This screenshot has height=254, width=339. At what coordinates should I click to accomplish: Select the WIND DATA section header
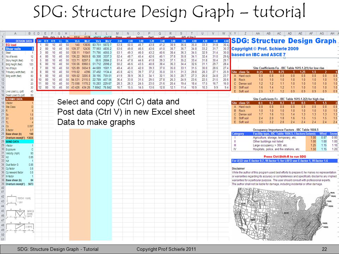[x=19, y=142]
